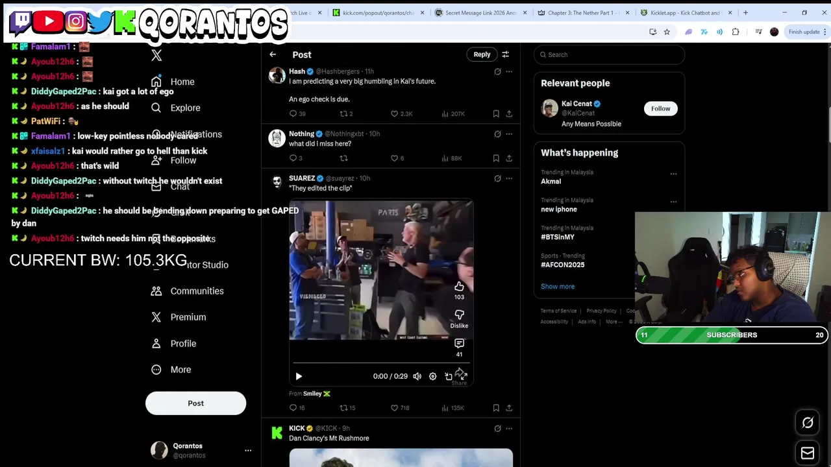Screen dimensions: 831x467
Task: Open options for new iphone trend
Action: click(x=673, y=202)
